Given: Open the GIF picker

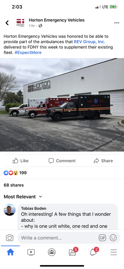Looking at the screenshot, I should 102,238.
